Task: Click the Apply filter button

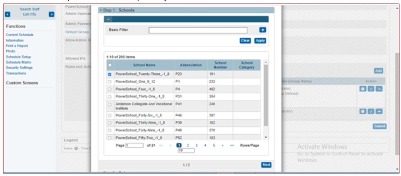Action: point(260,41)
